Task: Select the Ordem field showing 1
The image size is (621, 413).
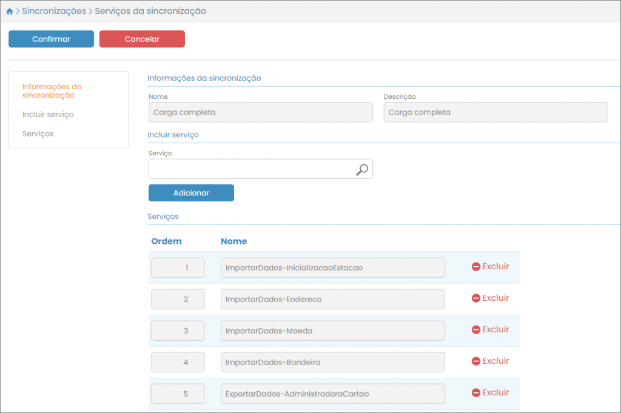Action: point(178,267)
